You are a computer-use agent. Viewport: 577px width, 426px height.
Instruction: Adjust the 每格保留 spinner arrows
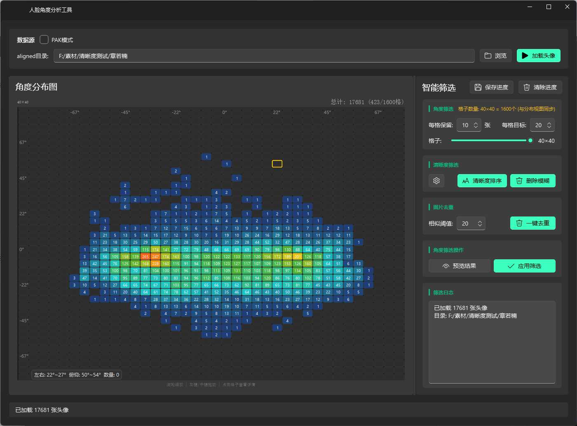[x=476, y=125]
